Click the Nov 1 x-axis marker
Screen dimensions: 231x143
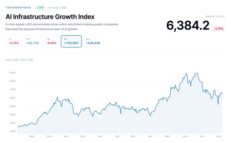66,136
